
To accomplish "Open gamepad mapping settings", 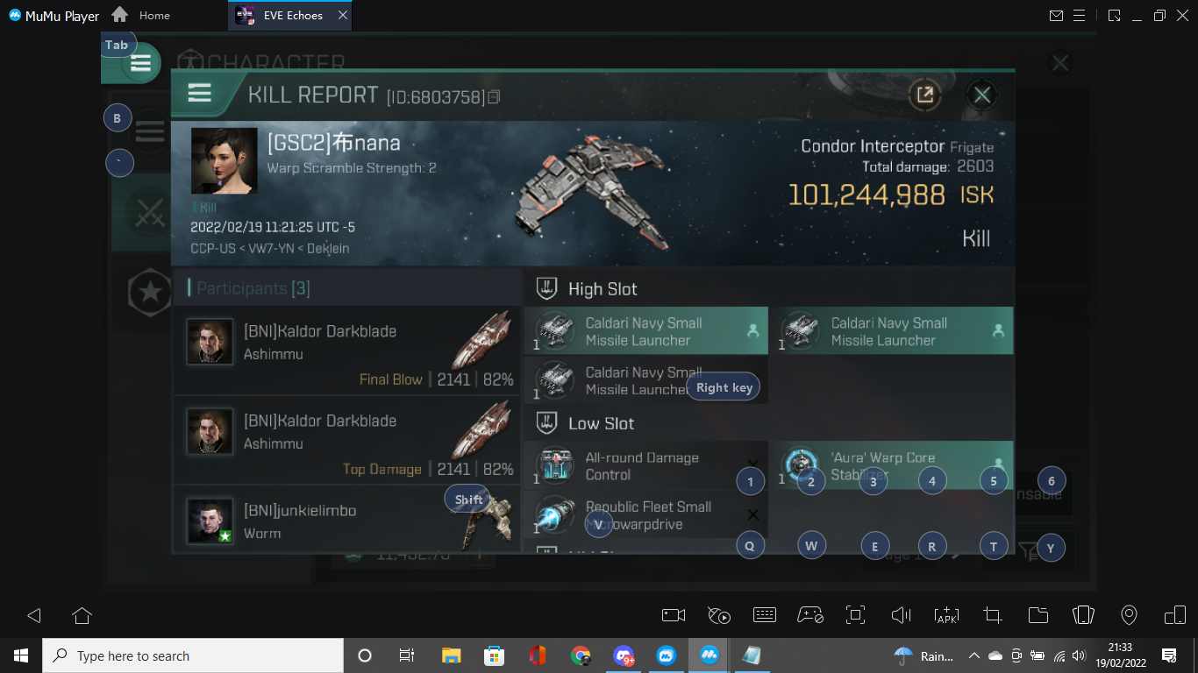I will tap(810, 615).
